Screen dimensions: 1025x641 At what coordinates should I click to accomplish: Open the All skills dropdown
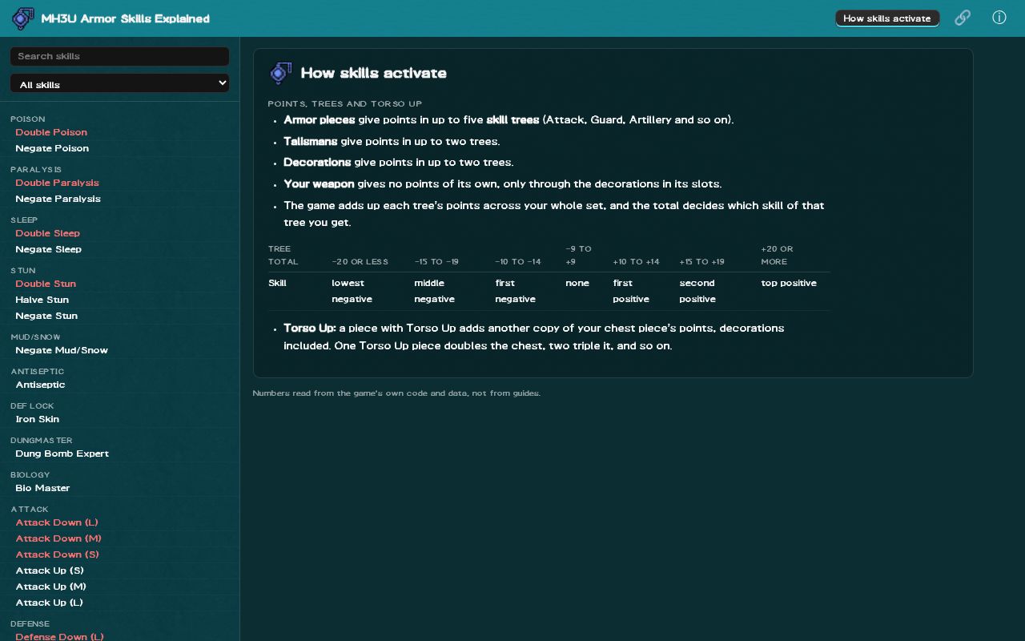point(119,83)
